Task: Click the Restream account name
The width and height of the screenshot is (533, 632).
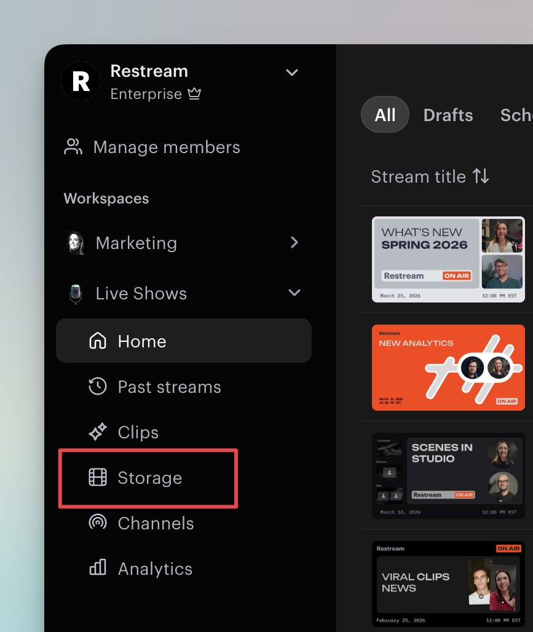Action: (x=149, y=71)
